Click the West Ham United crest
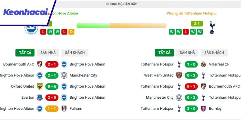 tap(179, 75)
